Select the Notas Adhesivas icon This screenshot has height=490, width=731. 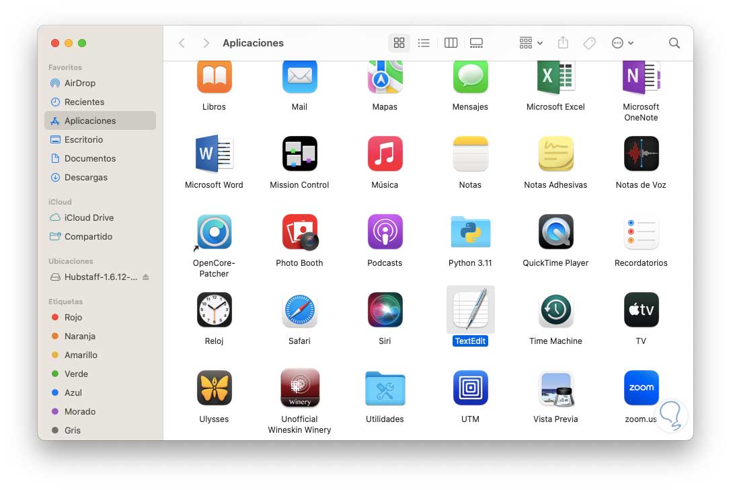(555, 153)
